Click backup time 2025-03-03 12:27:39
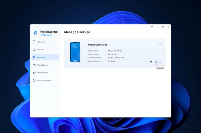This screenshot has height=133, width=201. (x=116, y=58)
